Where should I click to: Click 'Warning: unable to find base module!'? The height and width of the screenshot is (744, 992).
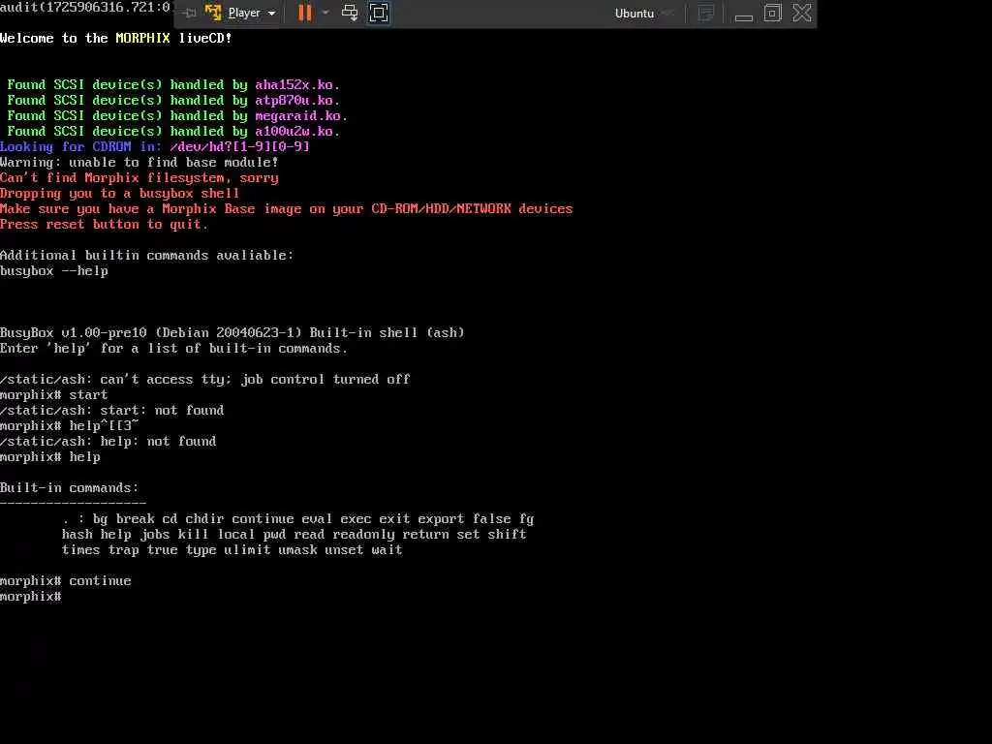pyautogui.click(x=139, y=163)
